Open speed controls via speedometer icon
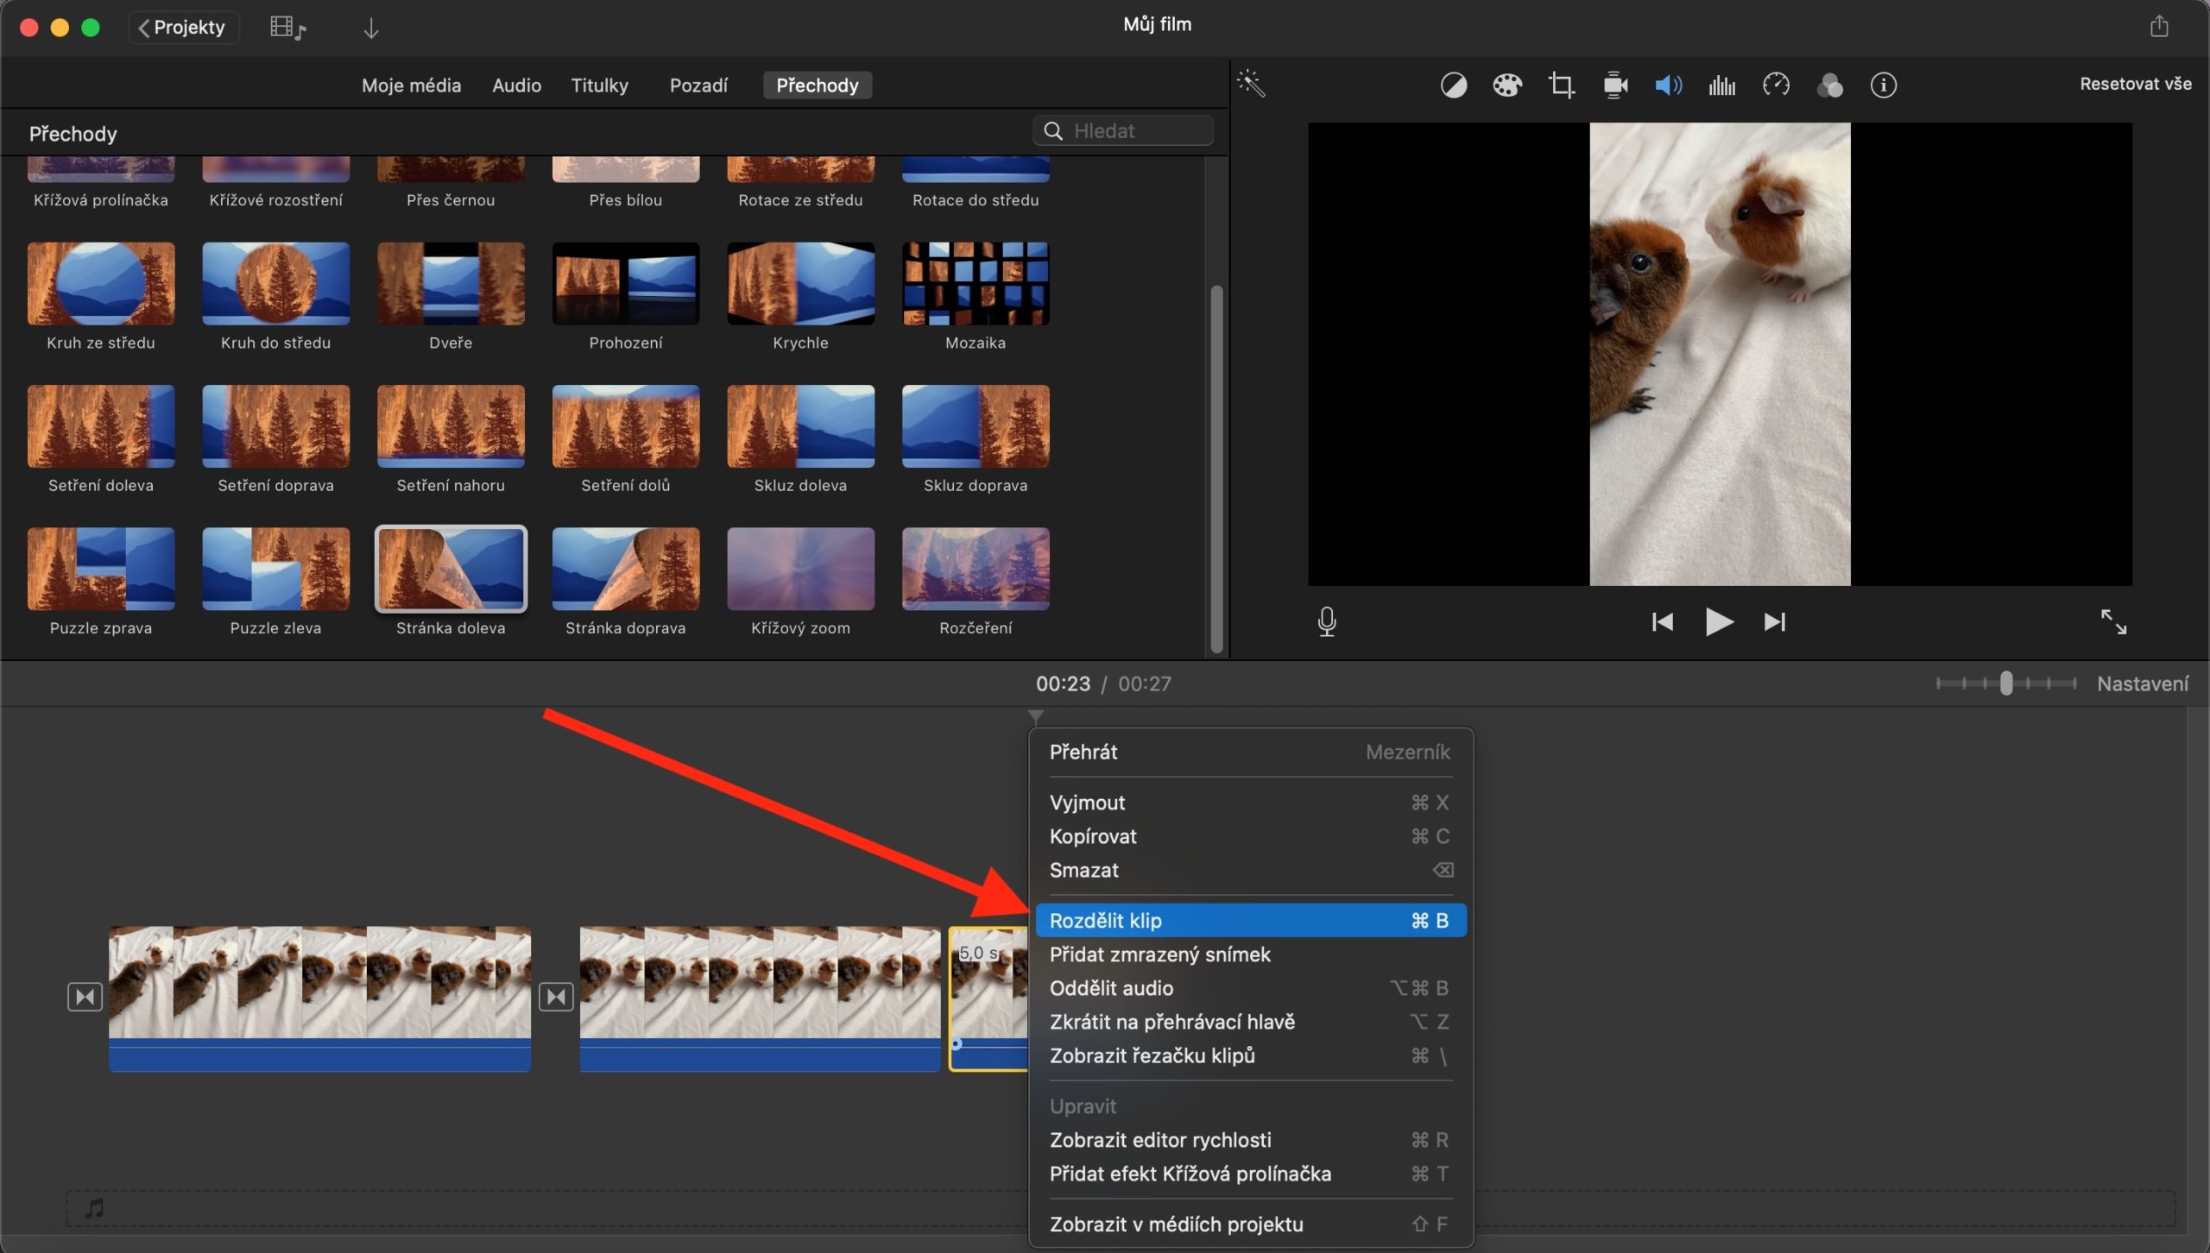The image size is (2210, 1253). (1776, 85)
